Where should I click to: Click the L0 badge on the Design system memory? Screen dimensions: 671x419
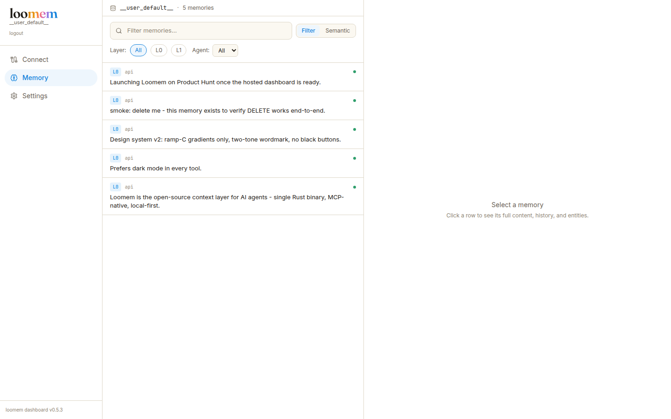116,129
